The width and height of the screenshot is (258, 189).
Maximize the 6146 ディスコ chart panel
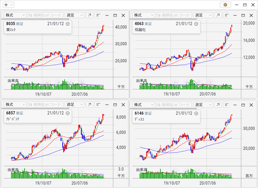point(243,105)
